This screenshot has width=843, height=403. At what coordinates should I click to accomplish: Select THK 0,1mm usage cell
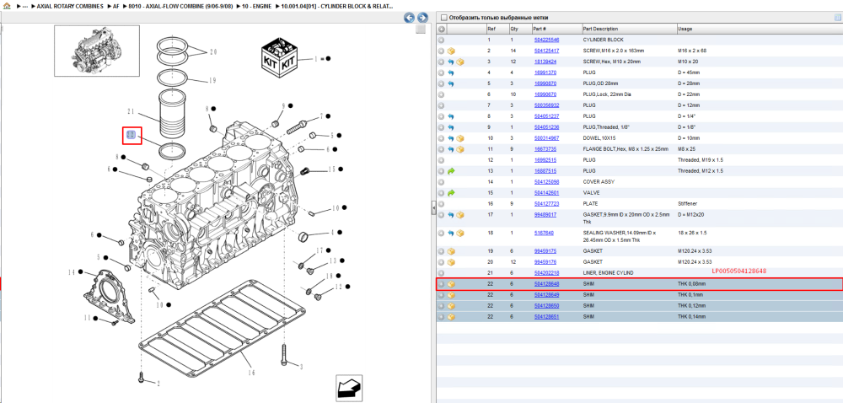coord(692,295)
